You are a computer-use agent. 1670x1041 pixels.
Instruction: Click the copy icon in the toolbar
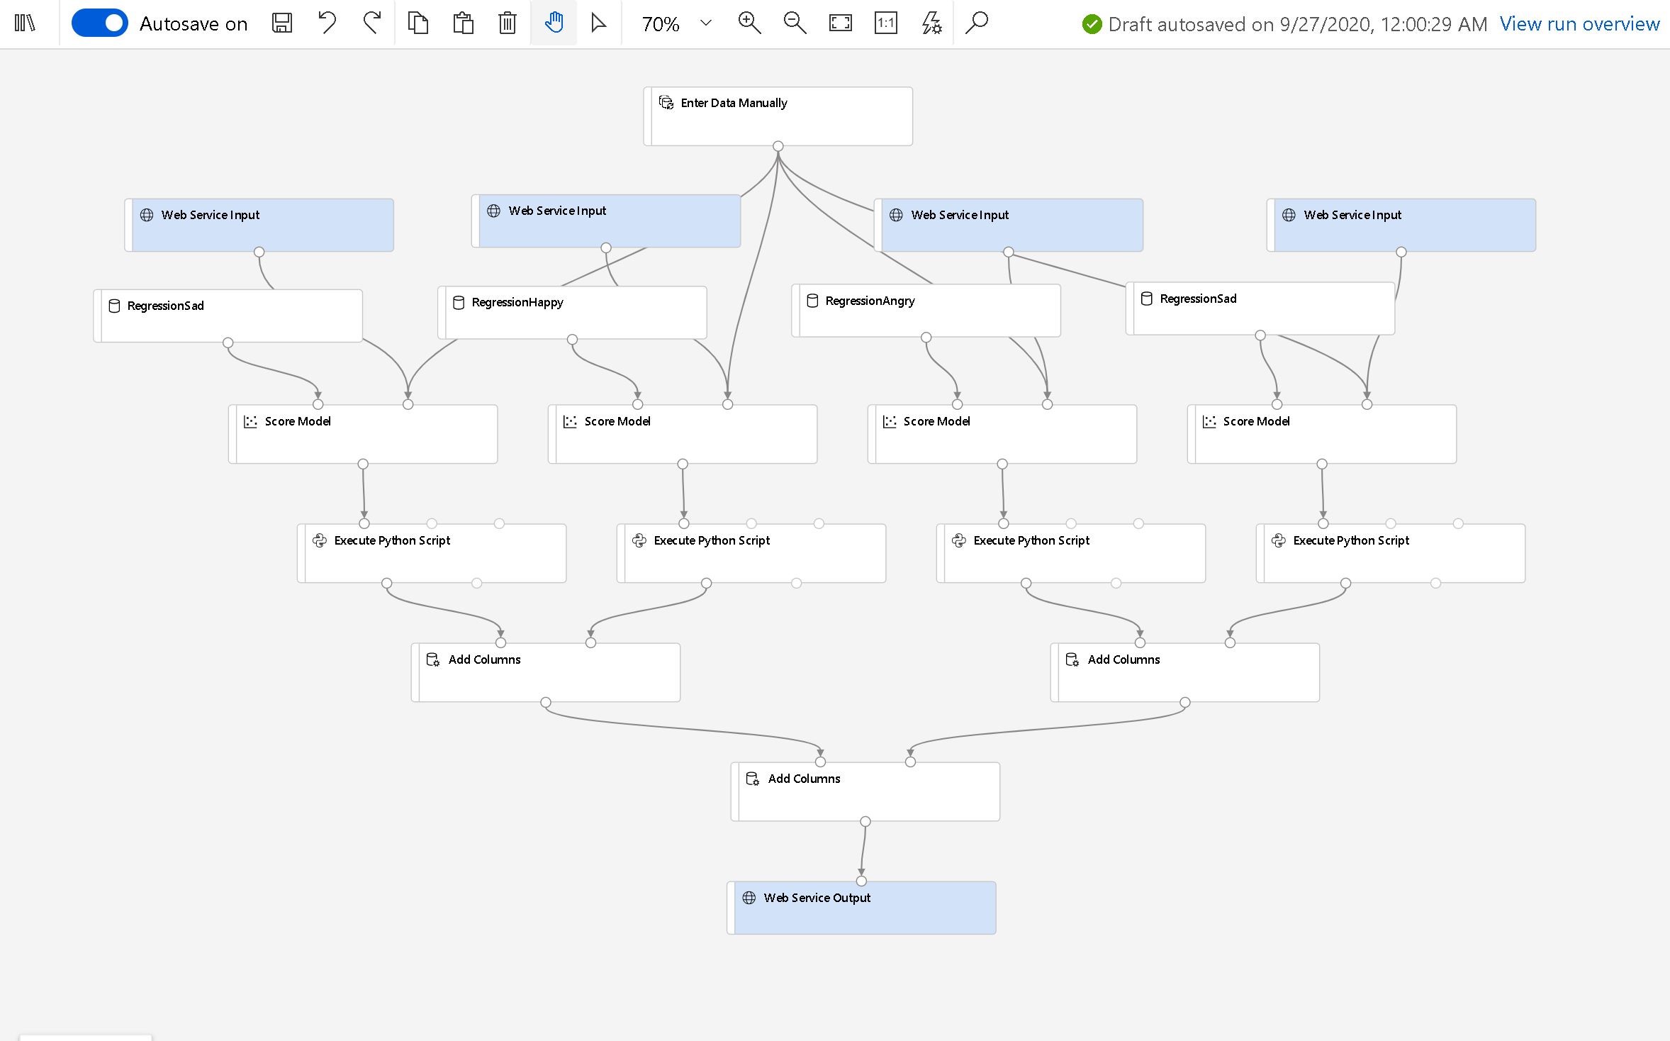(x=418, y=23)
